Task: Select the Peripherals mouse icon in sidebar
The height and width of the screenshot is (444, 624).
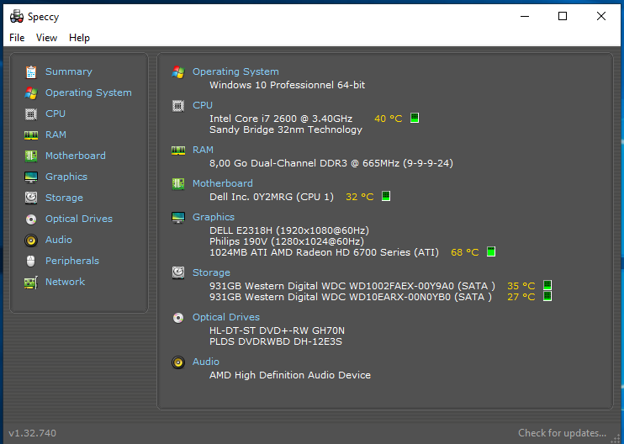Action: pyautogui.click(x=31, y=261)
